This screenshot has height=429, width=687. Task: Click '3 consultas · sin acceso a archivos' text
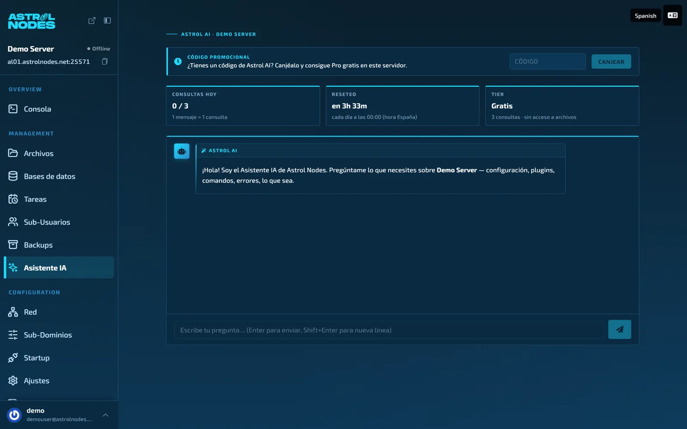tap(534, 117)
